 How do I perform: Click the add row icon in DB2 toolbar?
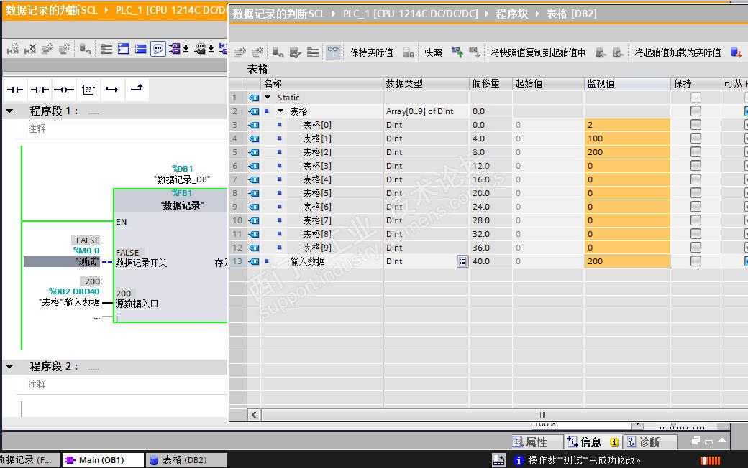(257, 52)
